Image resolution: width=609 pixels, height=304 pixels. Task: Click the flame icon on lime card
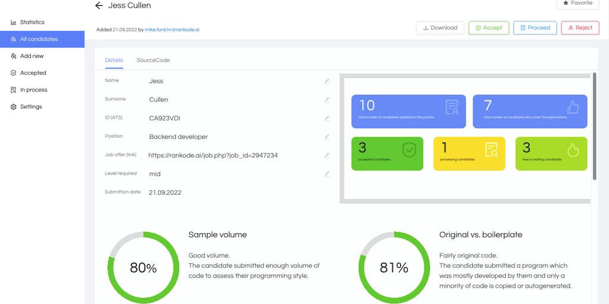pyautogui.click(x=573, y=150)
